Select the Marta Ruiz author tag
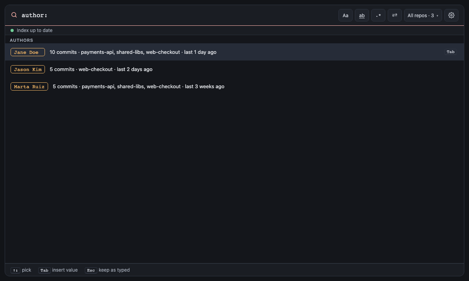 tap(29, 86)
